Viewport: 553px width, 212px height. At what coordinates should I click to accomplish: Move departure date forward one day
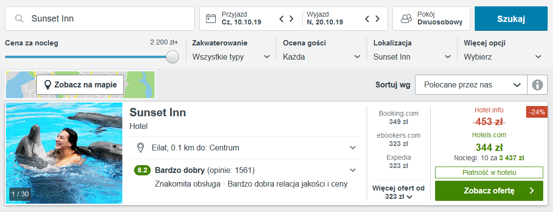[377, 19]
